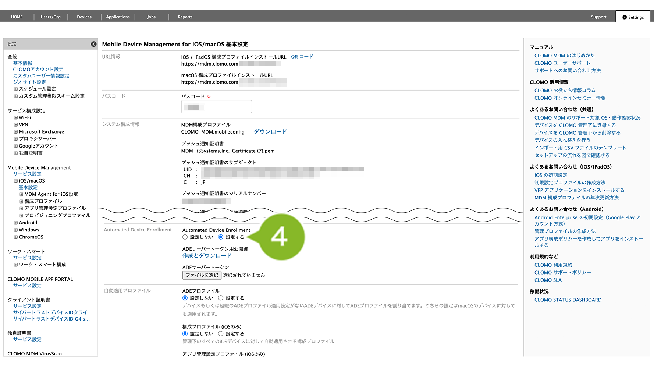
Task: Focus the パスコード input field
Action: pos(217,107)
